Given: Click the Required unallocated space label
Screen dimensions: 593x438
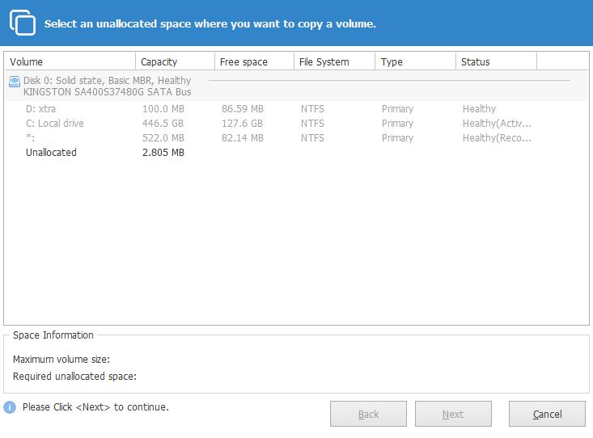Looking at the screenshot, I should pos(74,377).
